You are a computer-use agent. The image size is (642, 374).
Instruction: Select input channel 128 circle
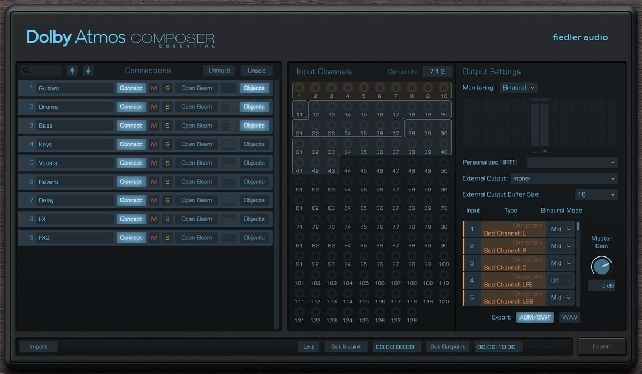coord(412,313)
